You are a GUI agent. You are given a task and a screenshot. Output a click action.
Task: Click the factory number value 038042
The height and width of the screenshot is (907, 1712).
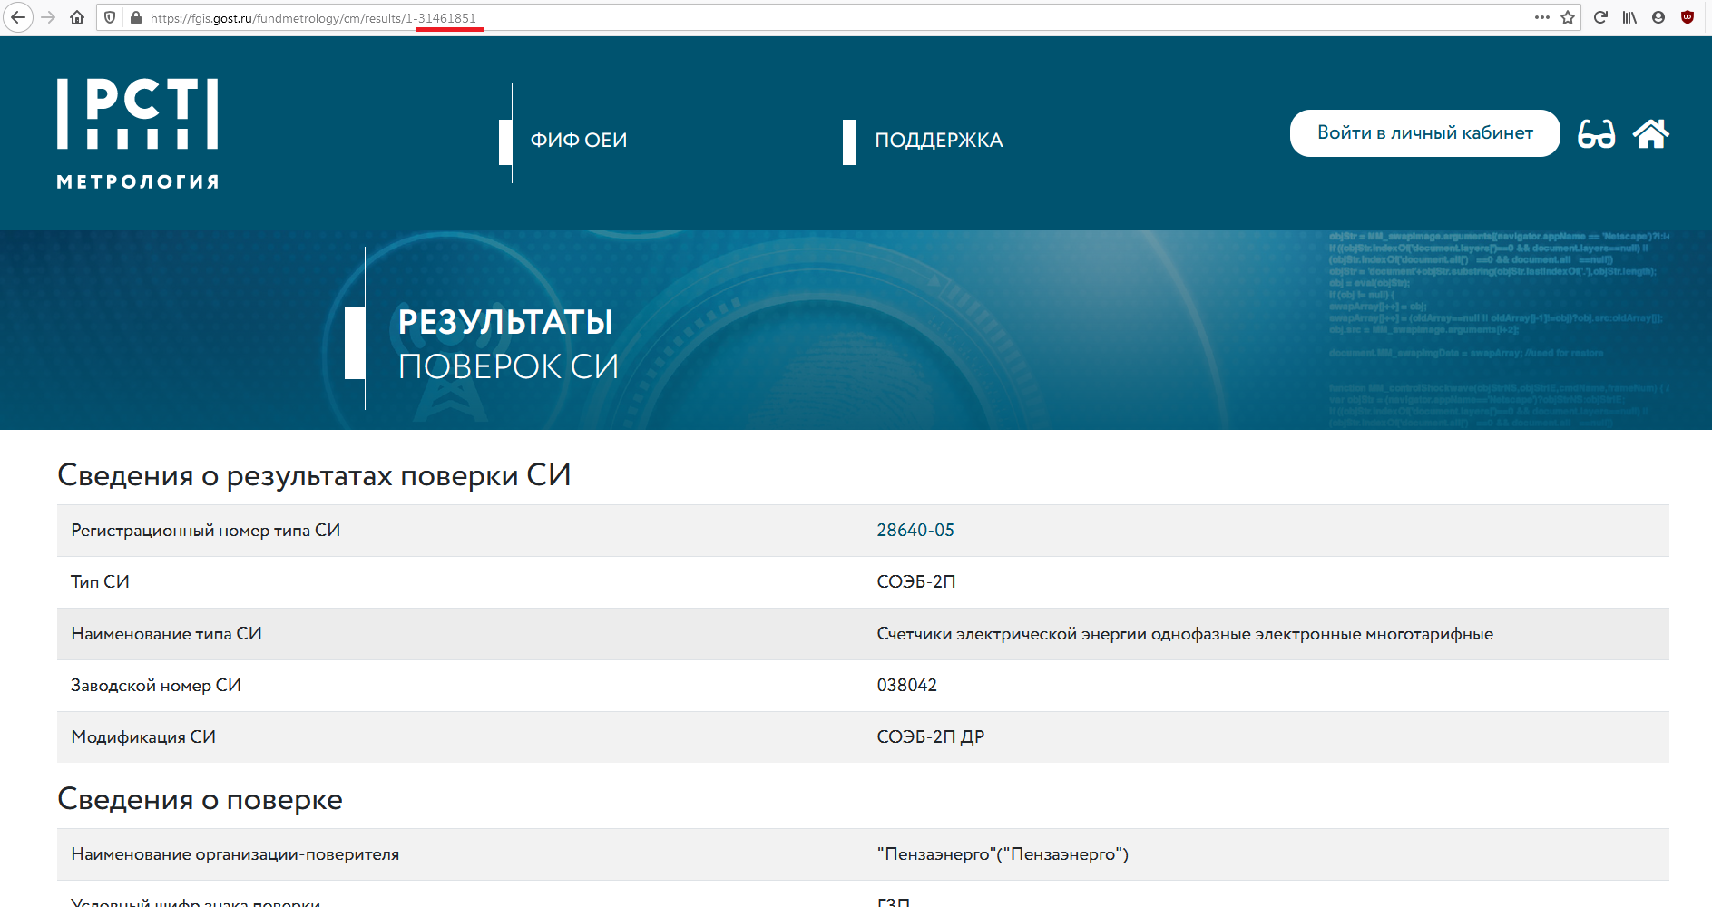pyautogui.click(x=906, y=685)
